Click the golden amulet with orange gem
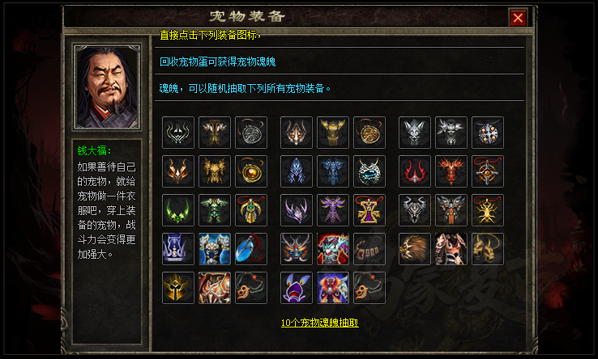This screenshot has width=598, height=359. tap(251, 171)
